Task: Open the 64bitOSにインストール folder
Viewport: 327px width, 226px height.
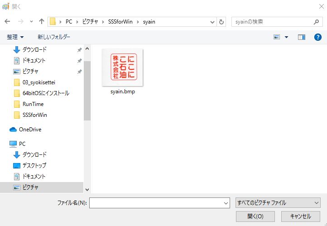Action: click(46, 93)
